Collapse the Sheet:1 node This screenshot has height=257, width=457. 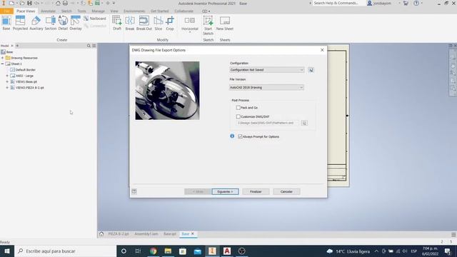pos(3,64)
